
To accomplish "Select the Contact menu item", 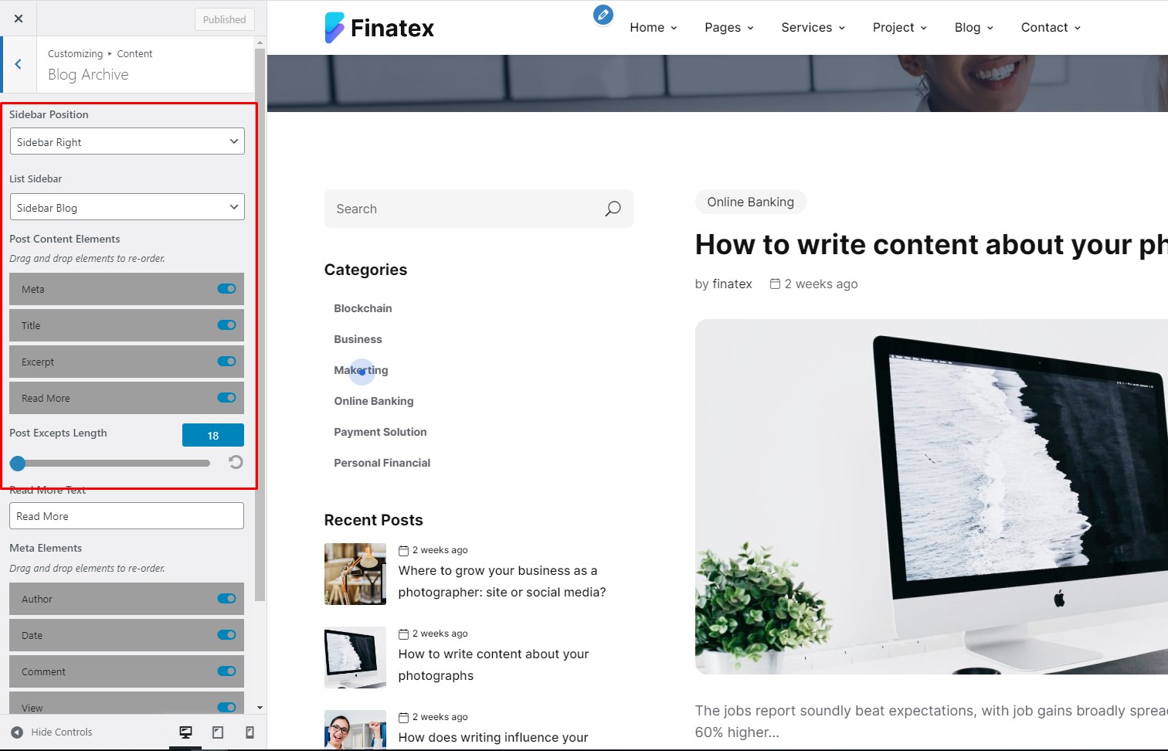I will point(1051,27).
